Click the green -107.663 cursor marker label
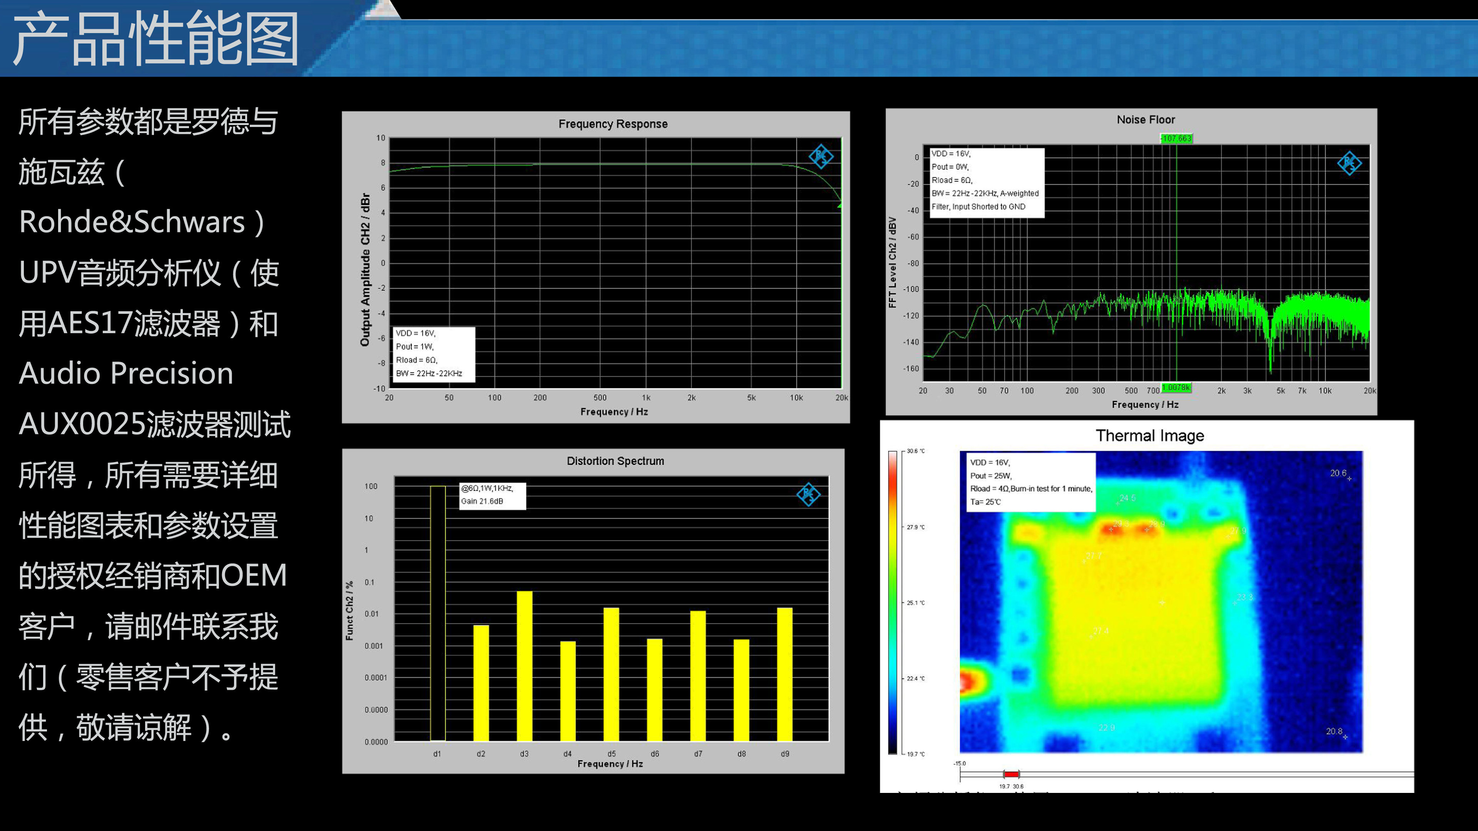 point(1175,138)
